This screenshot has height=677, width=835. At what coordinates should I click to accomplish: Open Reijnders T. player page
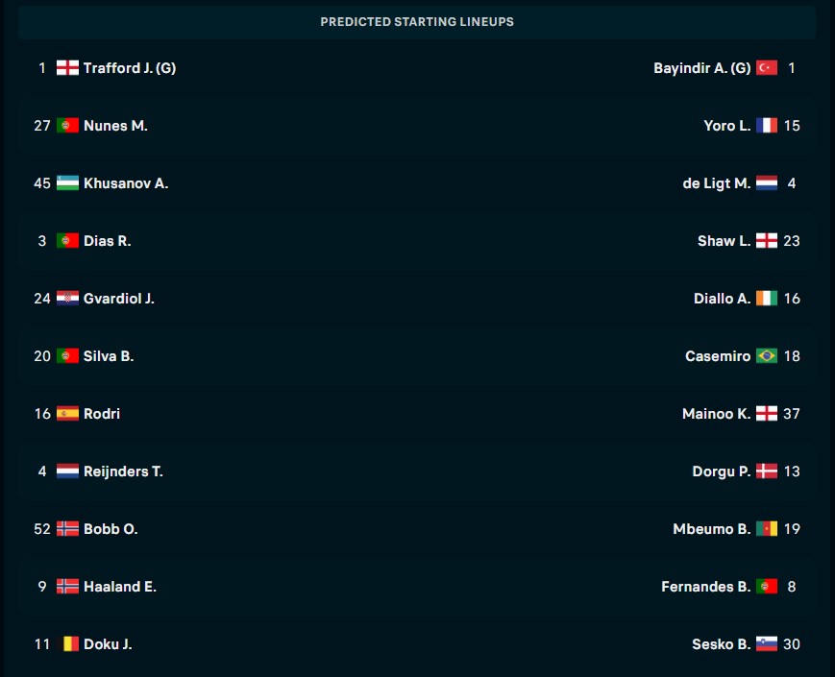123,471
